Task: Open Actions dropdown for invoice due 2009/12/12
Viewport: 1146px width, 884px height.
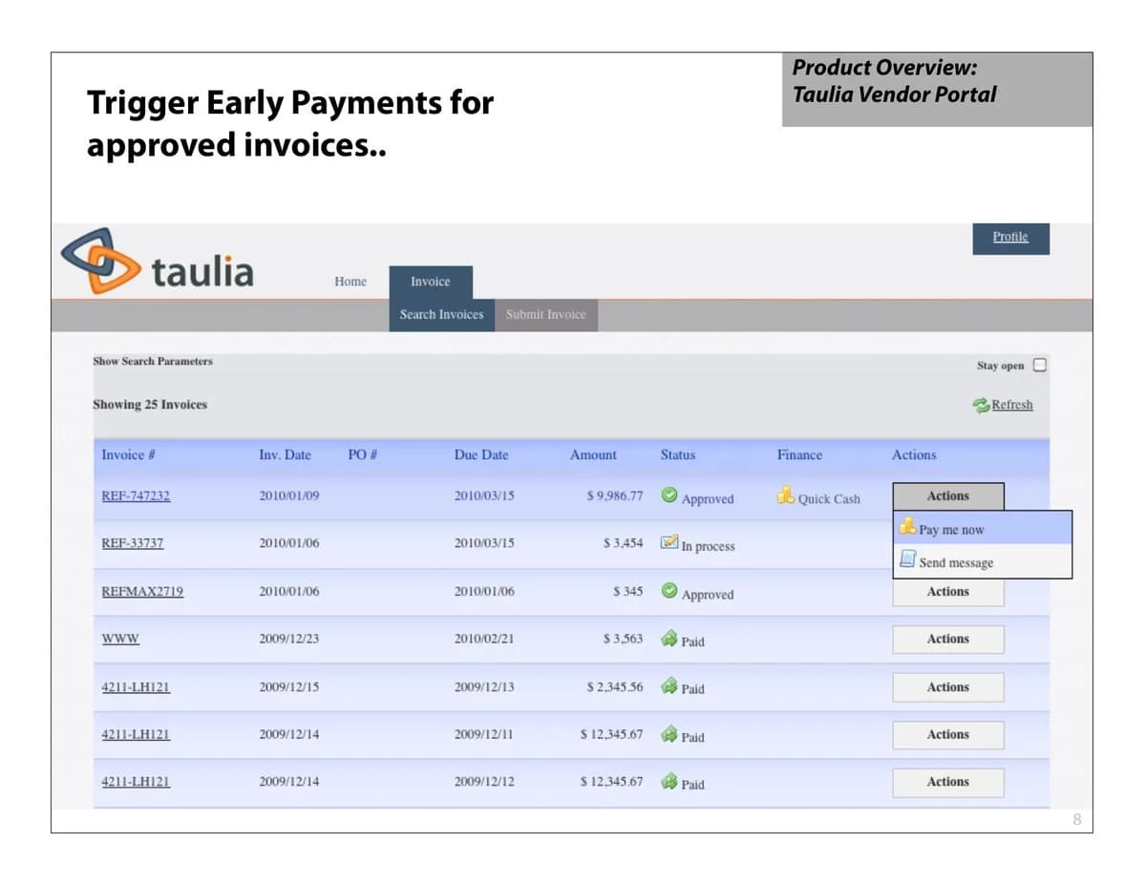Action: pos(948,782)
